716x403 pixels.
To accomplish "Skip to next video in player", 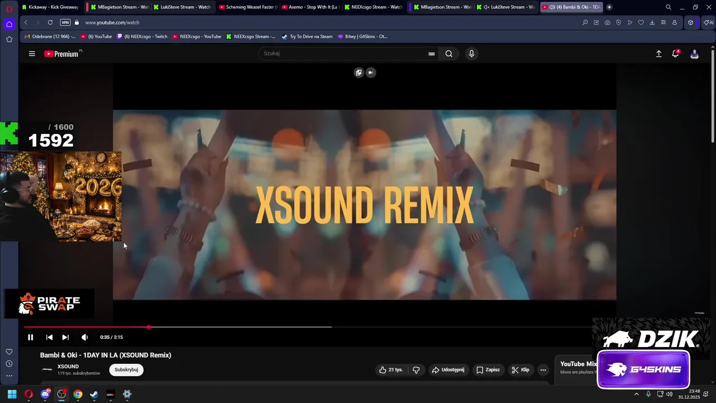I will click(x=65, y=337).
